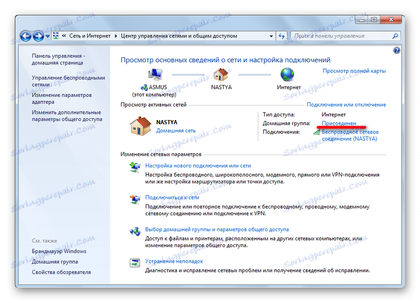
Task: Click the refresh icon in the address bar
Action: point(280,35)
